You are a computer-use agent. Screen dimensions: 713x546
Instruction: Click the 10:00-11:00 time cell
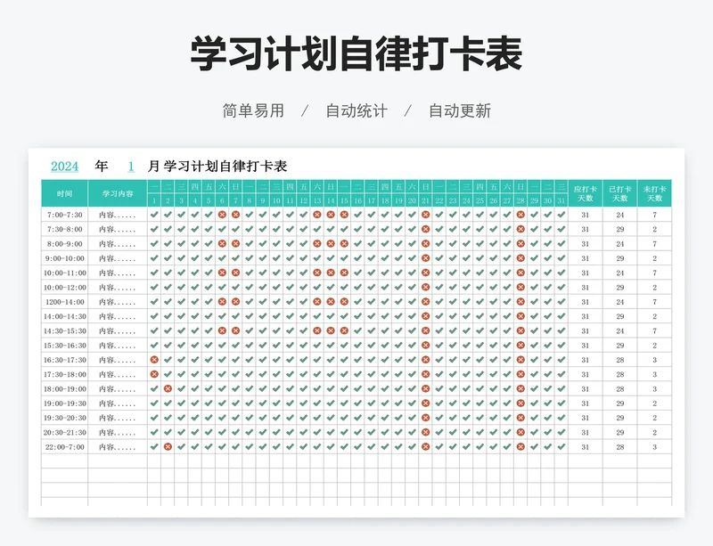(x=64, y=273)
